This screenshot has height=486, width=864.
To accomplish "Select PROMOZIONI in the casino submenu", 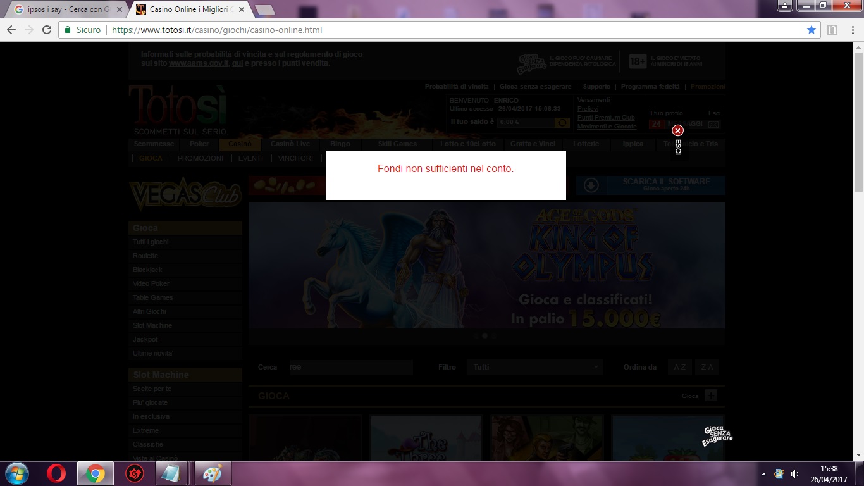I will 201,158.
